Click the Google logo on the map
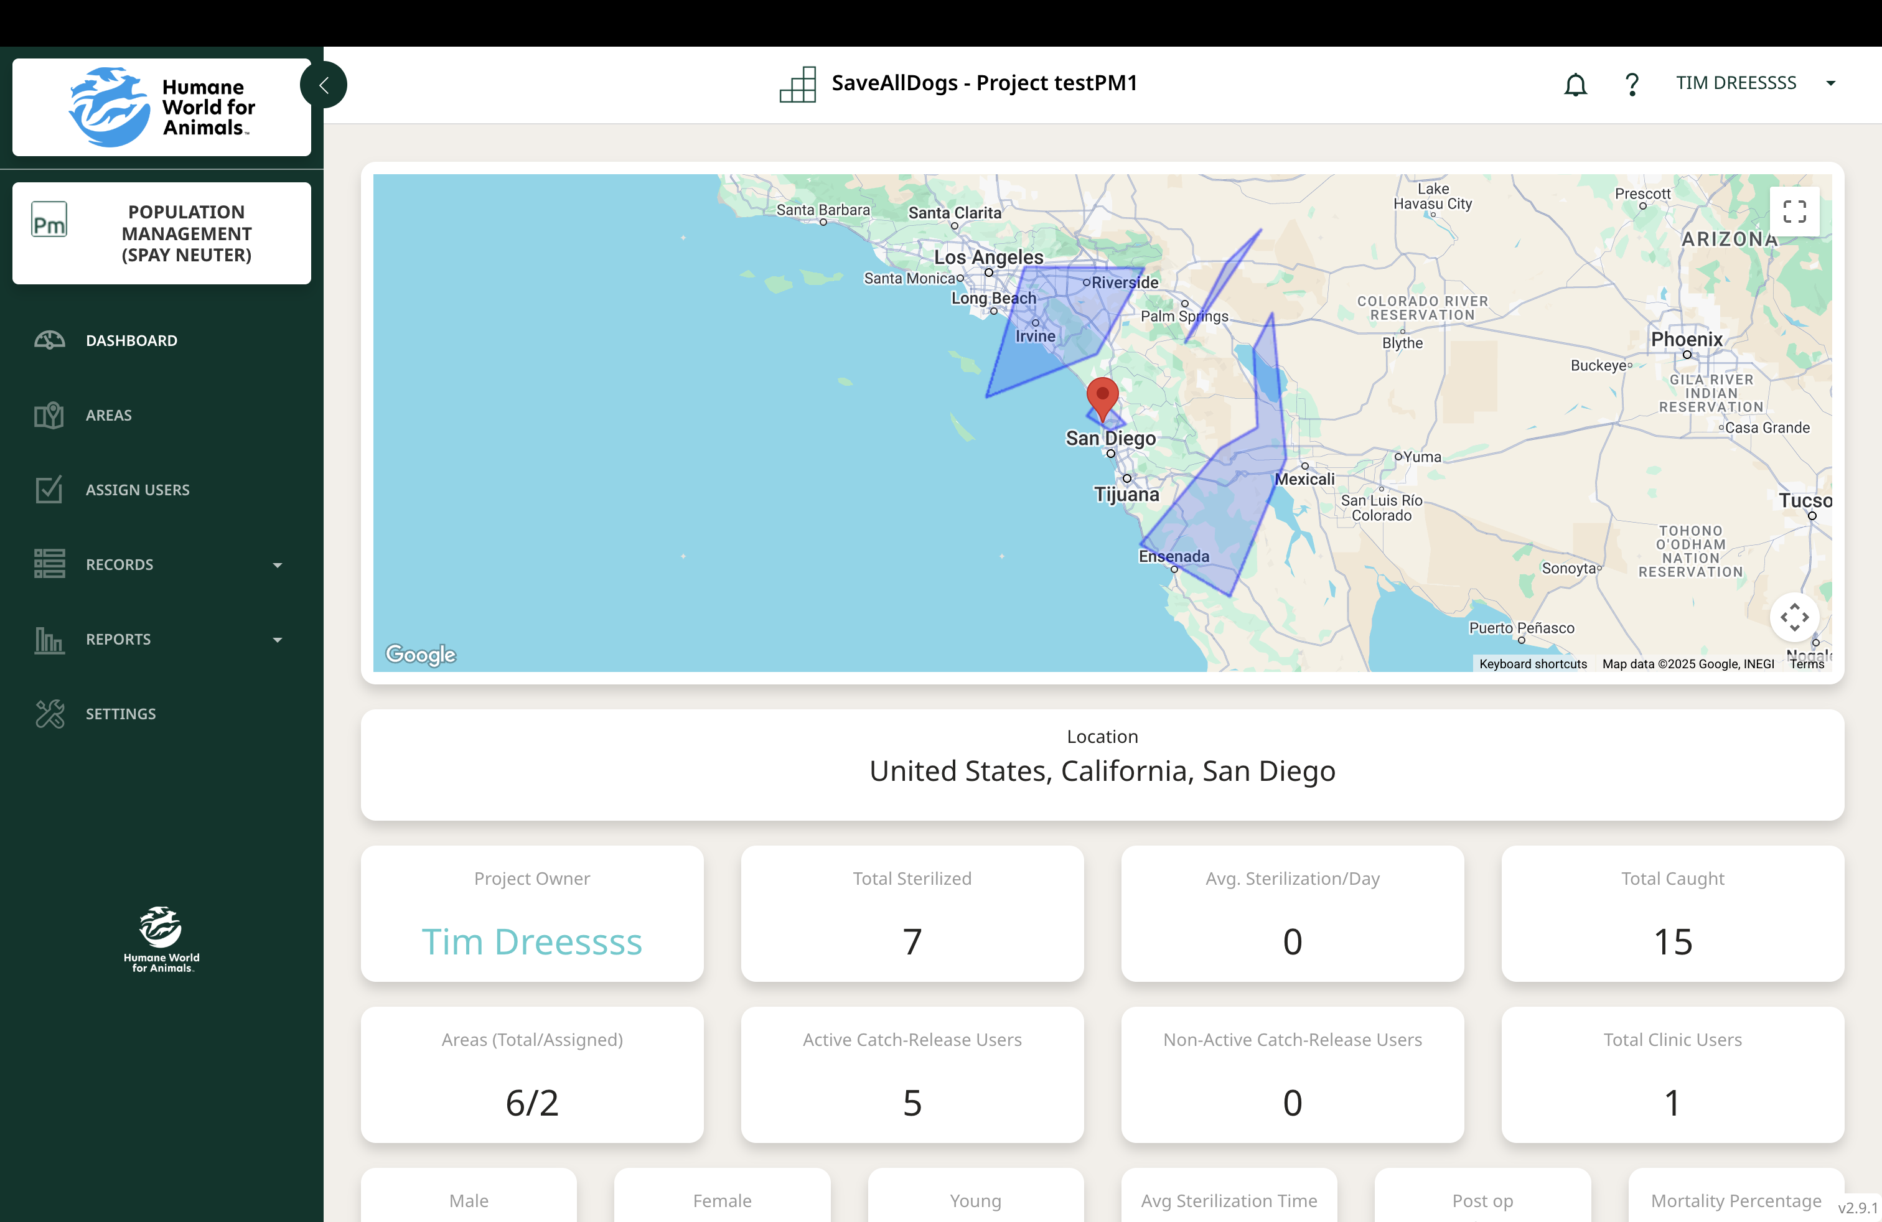The width and height of the screenshot is (1882, 1222). (421, 654)
